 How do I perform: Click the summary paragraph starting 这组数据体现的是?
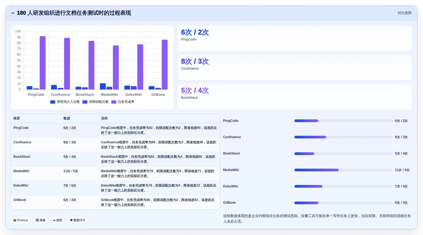(317, 219)
